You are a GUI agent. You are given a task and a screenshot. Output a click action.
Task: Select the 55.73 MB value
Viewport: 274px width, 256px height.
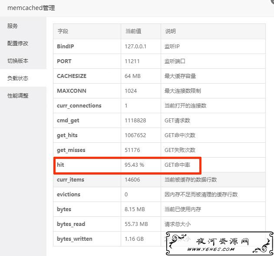[x=136, y=224]
